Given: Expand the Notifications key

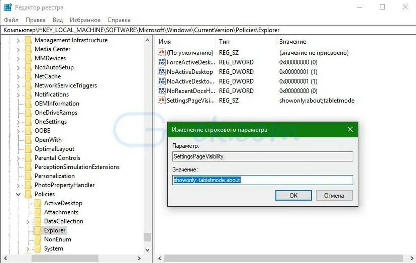Looking at the screenshot, I should tap(18, 95).
